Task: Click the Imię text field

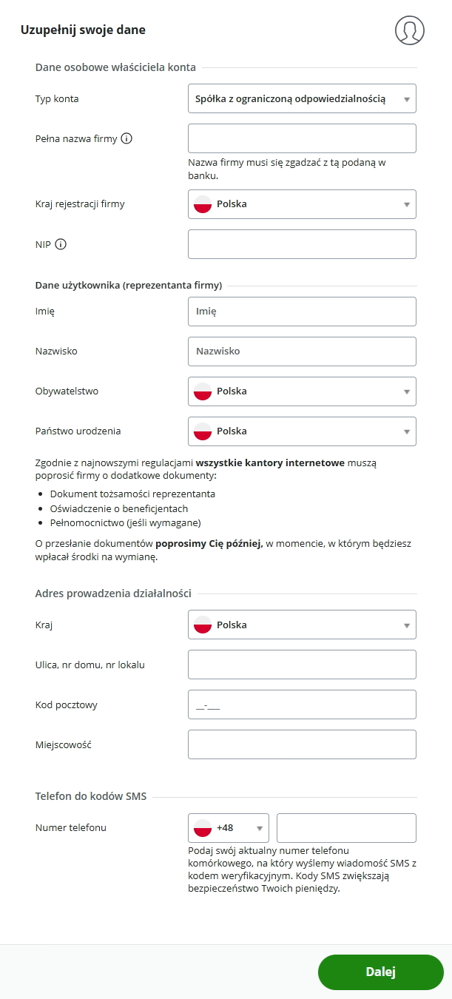Action: click(302, 312)
